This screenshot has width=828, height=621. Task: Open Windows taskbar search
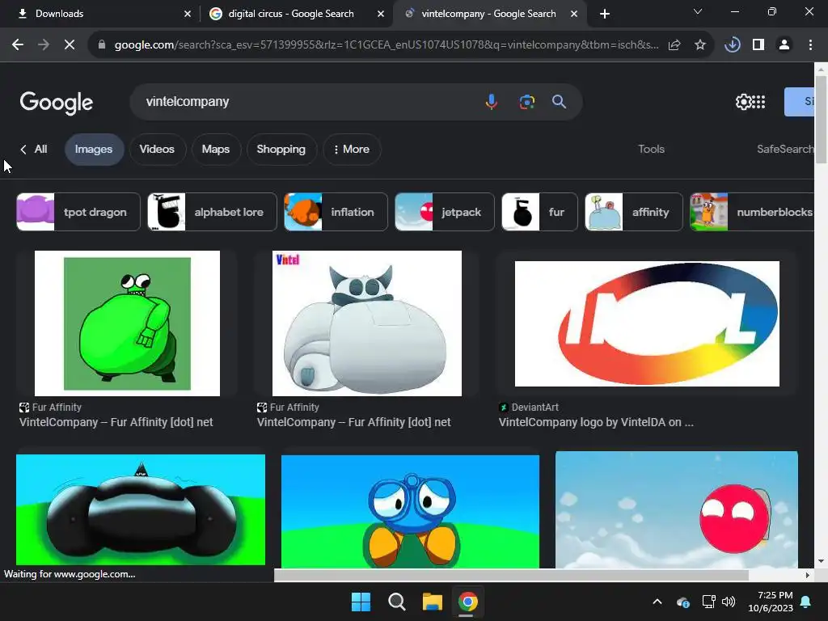tap(396, 602)
